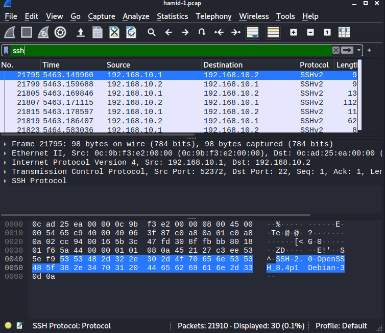The height and width of the screenshot is (333, 385).
Task: Restart the current capture
Action: click(x=43, y=32)
